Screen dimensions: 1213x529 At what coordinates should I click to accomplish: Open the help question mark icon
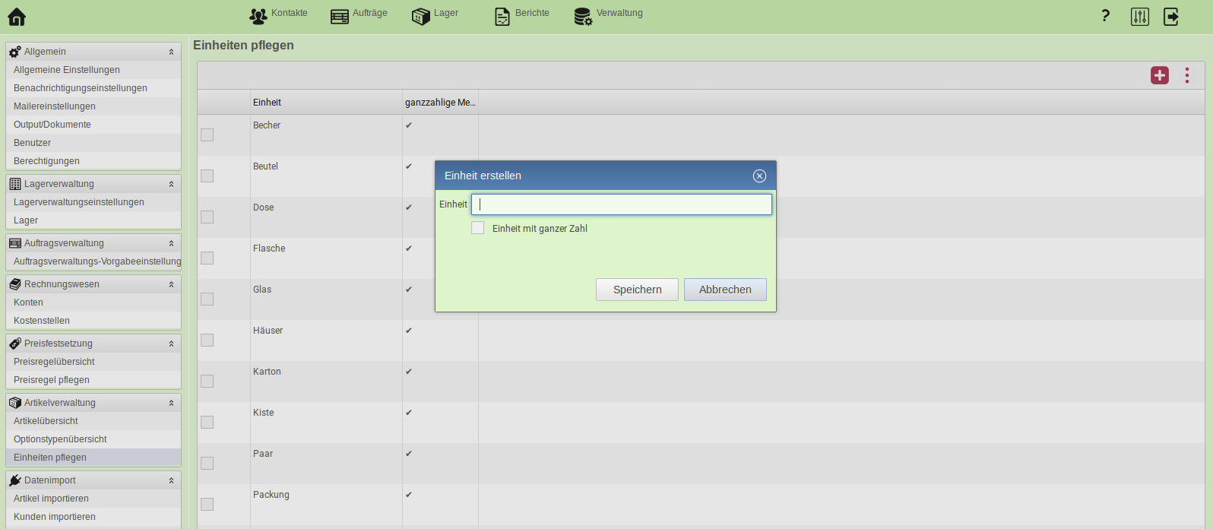click(x=1105, y=16)
